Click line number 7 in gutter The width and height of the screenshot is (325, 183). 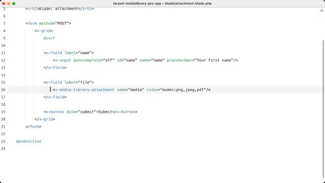[4, 23]
